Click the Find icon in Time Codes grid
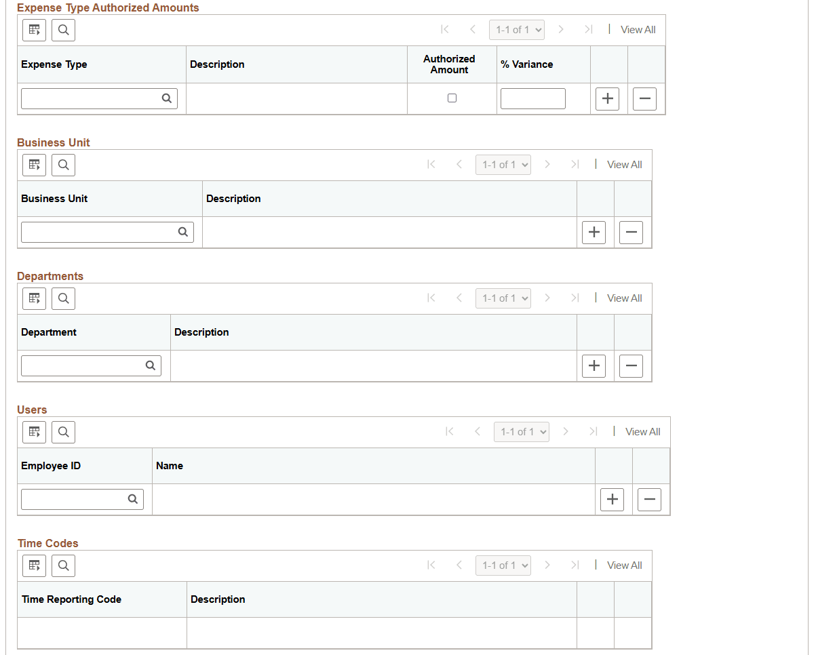 [x=63, y=565]
